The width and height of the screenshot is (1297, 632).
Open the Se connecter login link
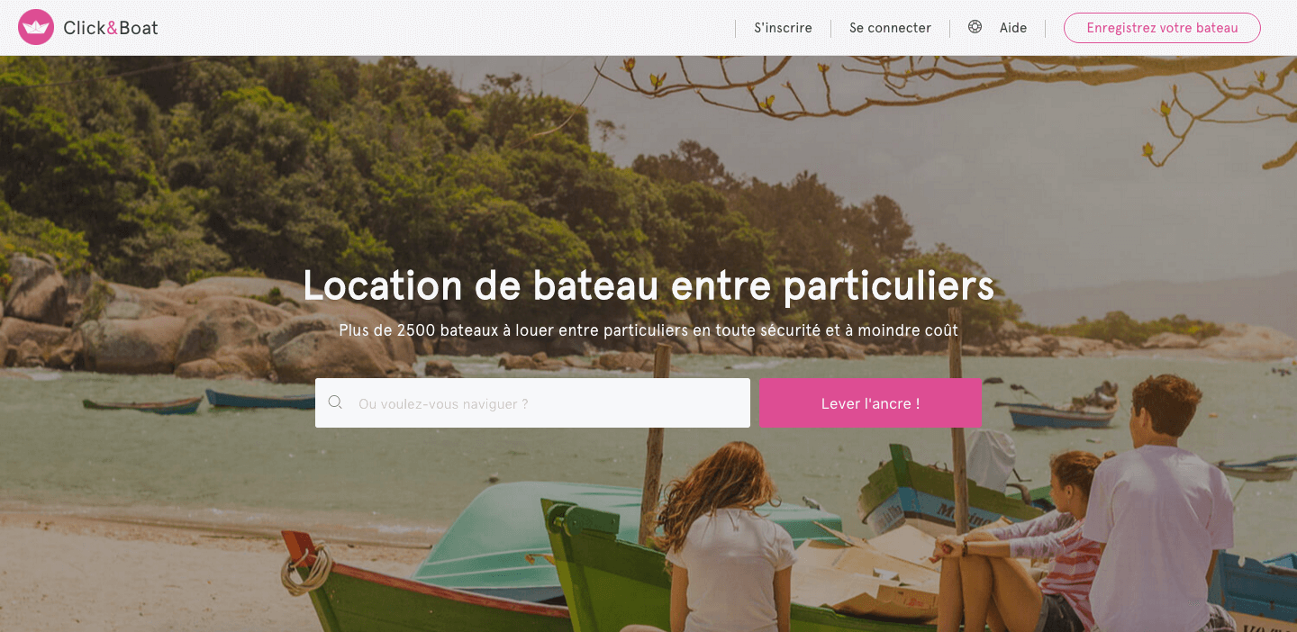[890, 28]
